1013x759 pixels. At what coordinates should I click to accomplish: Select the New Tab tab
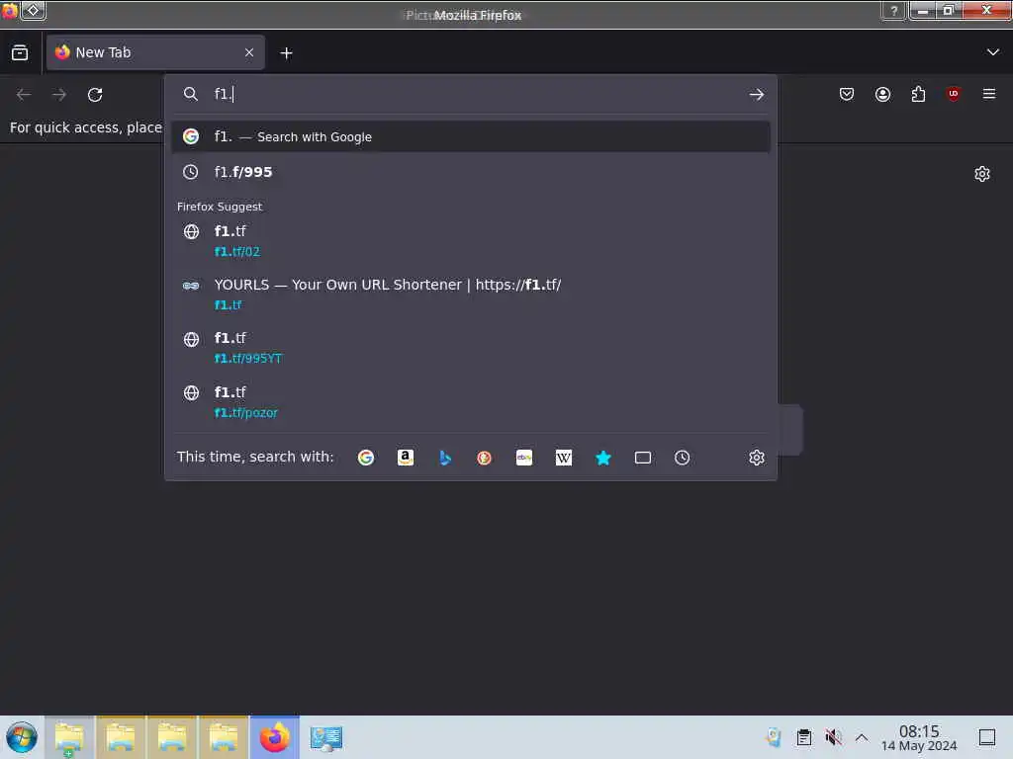[x=155, y=52]
